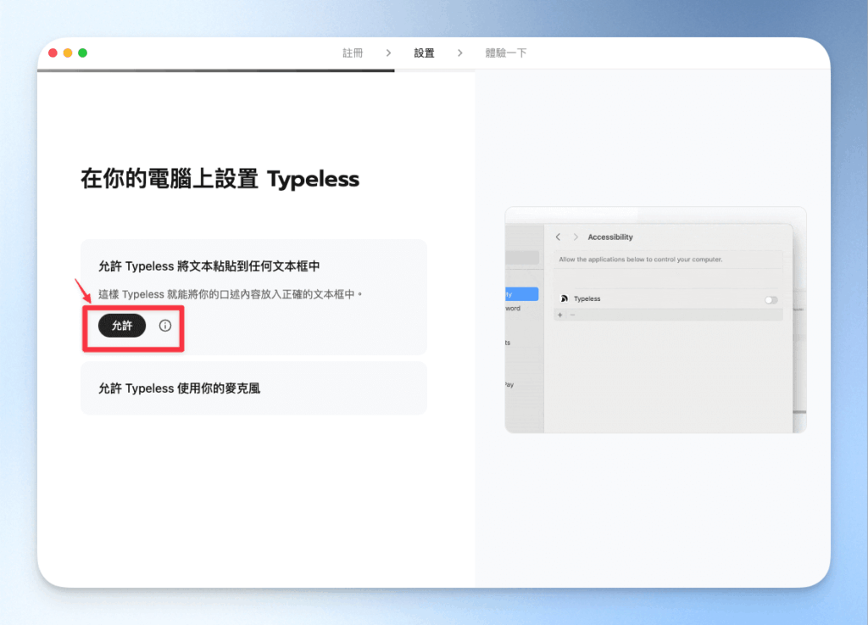Select the 體驗一下 step in the top stepper
Viewport: 868px width, 625px height.
[507, 52]
